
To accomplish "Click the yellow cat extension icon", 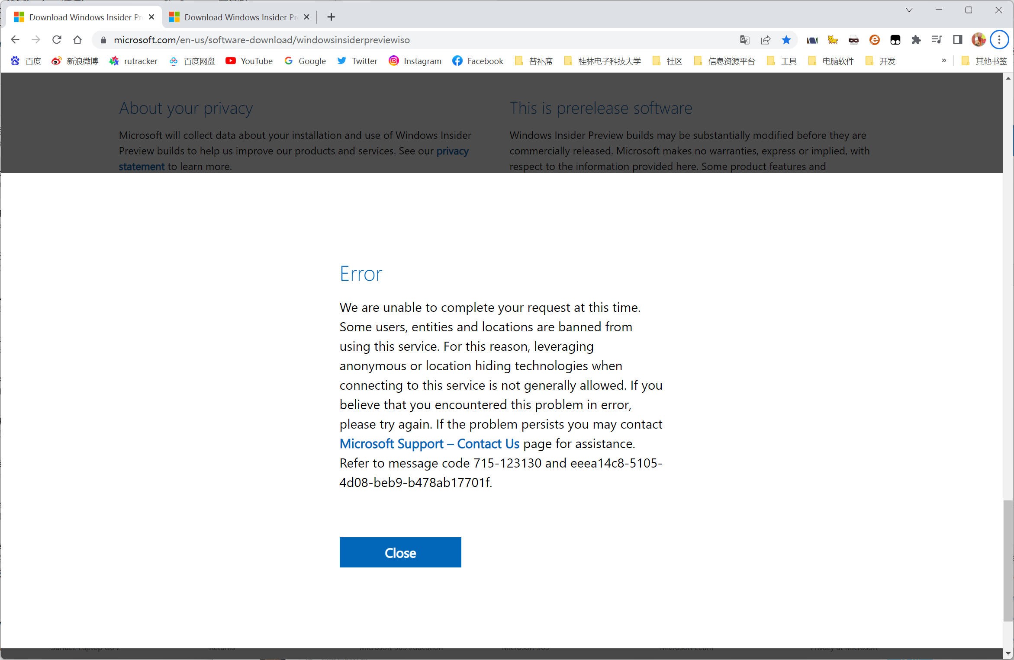I will point(833,40).
